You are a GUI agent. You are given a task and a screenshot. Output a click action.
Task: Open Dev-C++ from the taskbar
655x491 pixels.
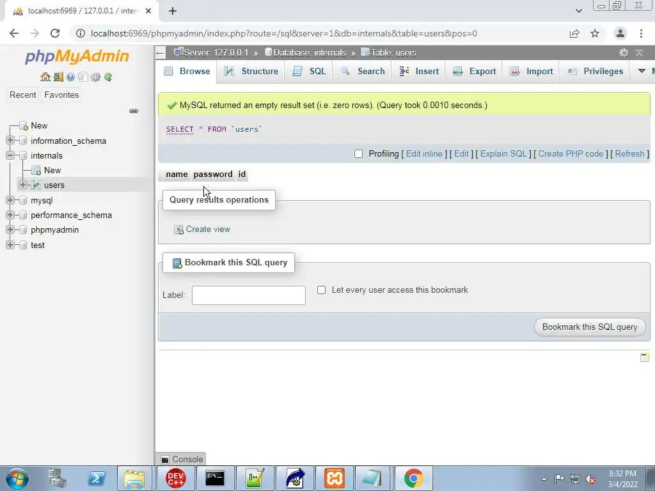click(175, 478)
